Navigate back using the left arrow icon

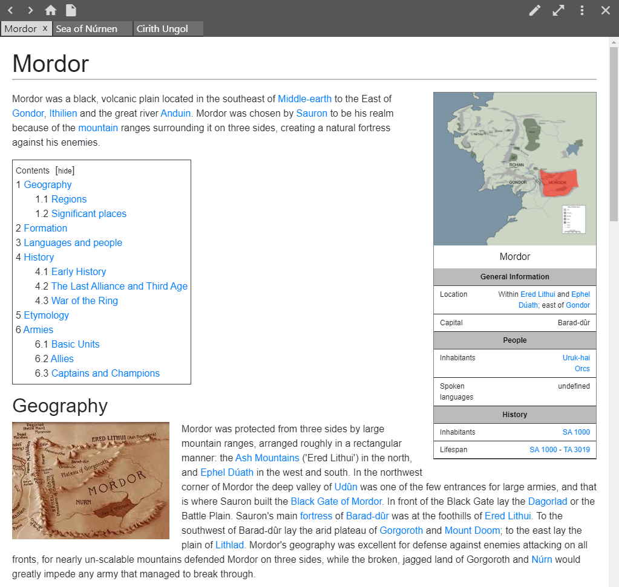pyautogui.click(x=10, y=10)
